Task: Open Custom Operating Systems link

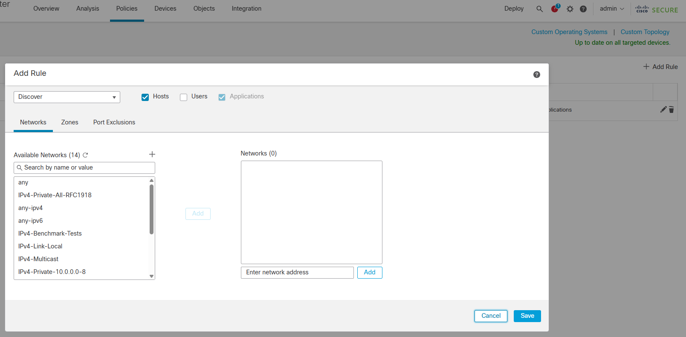Action: pos(569,32)
